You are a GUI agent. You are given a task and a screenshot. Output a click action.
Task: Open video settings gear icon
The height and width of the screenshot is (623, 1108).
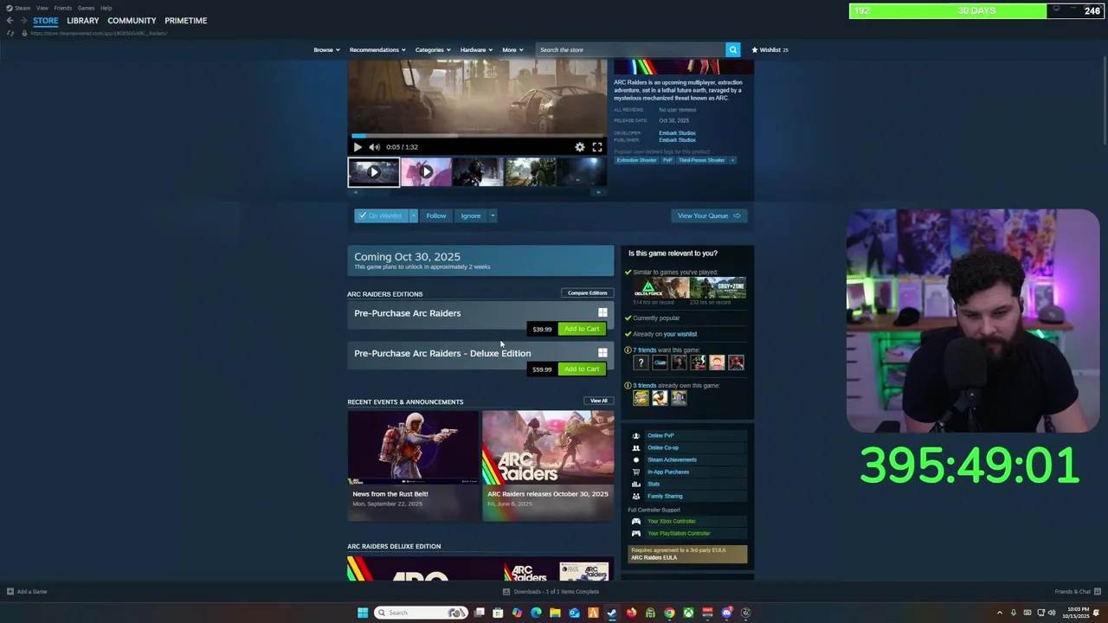click(580, 147)
